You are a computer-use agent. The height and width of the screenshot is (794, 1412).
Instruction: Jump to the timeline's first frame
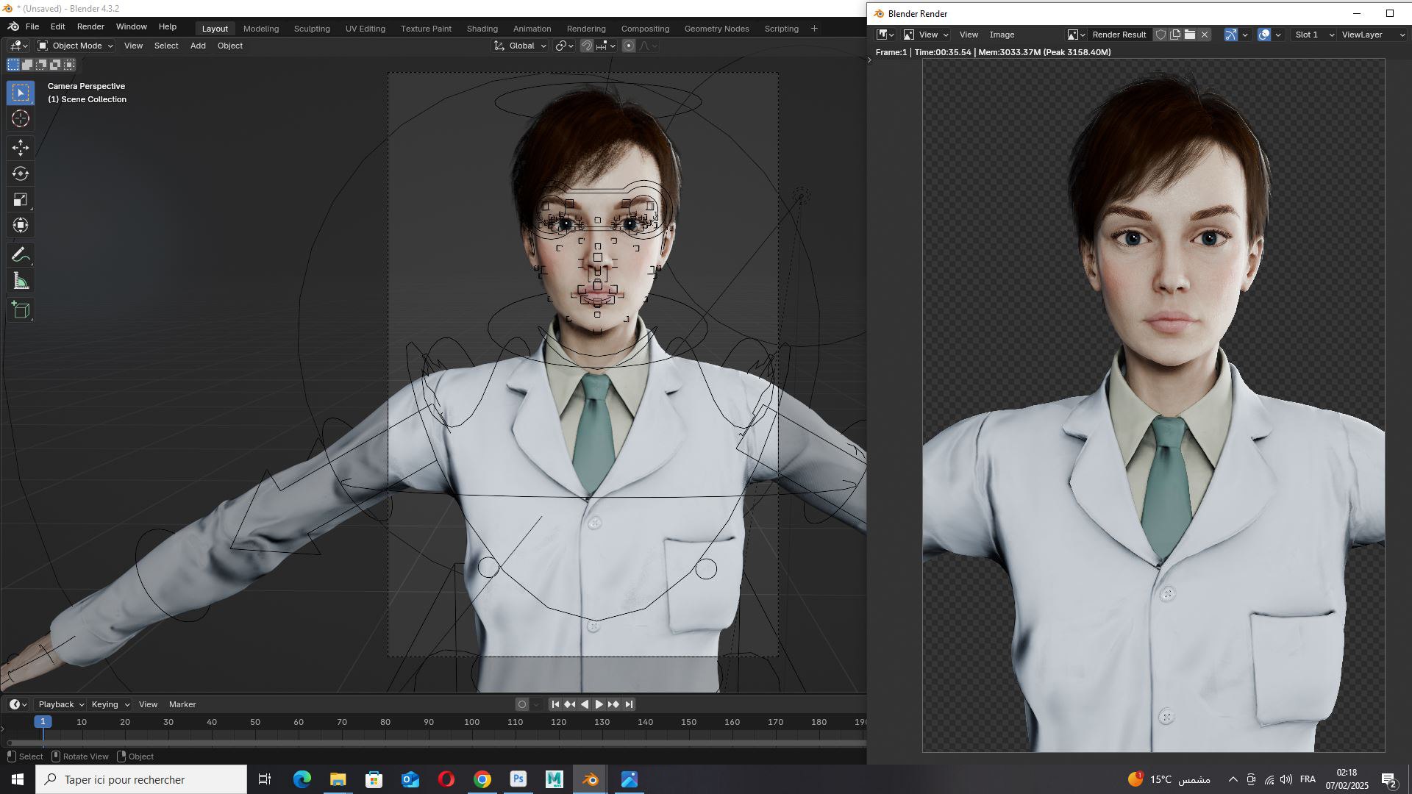coord(555,704)
